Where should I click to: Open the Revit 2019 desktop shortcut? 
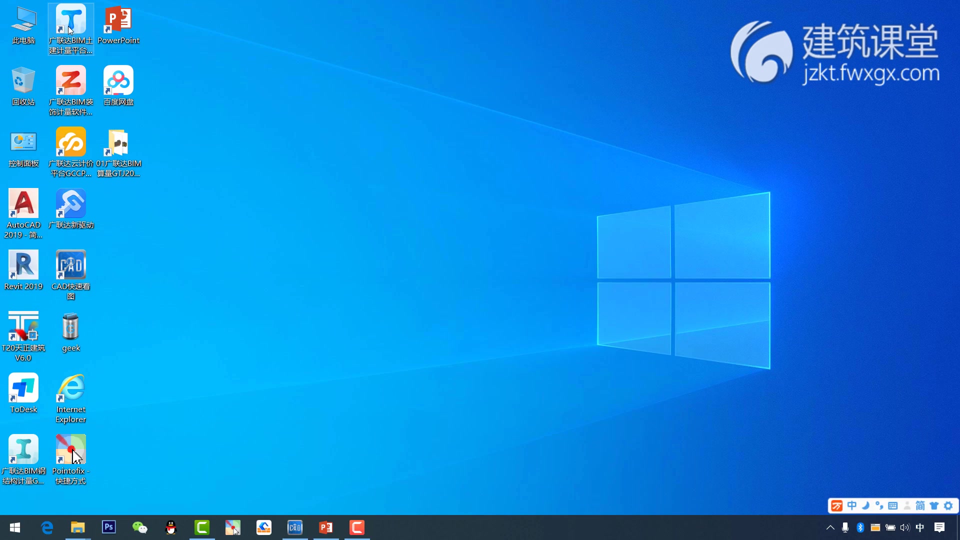pyautogui.click(x=23, y=265)
